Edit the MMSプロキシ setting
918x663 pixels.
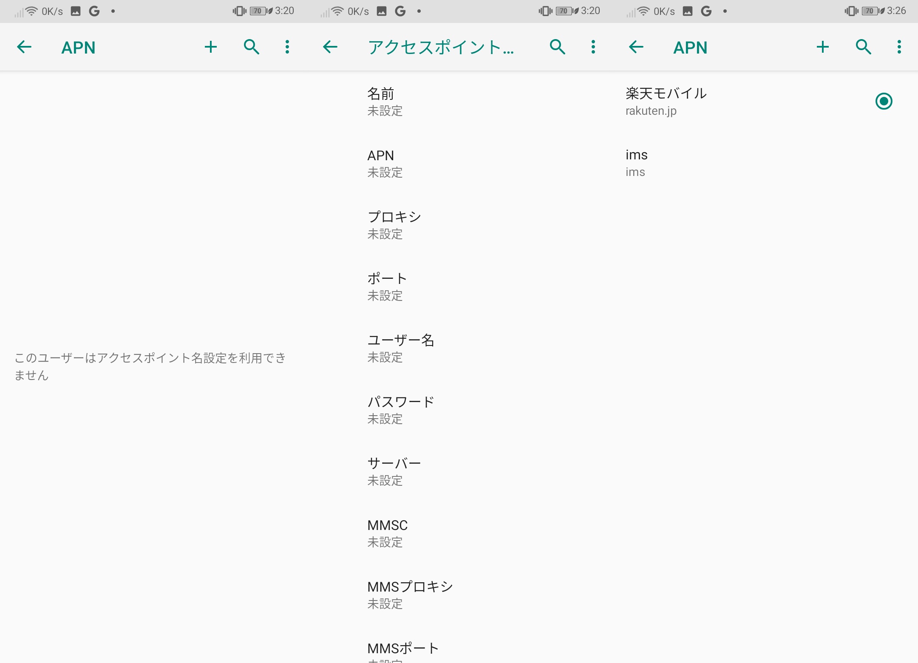click(459, 595)
